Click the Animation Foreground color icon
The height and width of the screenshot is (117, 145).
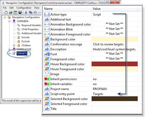click(x=47, y=34)
